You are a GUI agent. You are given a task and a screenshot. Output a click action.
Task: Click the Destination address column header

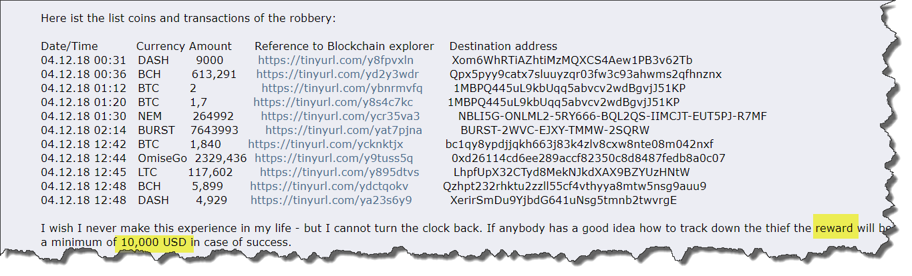click(x=503, y=46)
